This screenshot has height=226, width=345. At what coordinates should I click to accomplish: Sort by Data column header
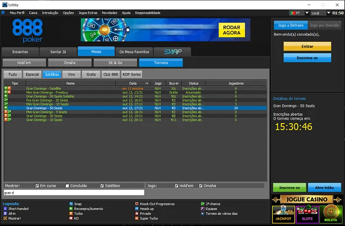tap(133, 83)
